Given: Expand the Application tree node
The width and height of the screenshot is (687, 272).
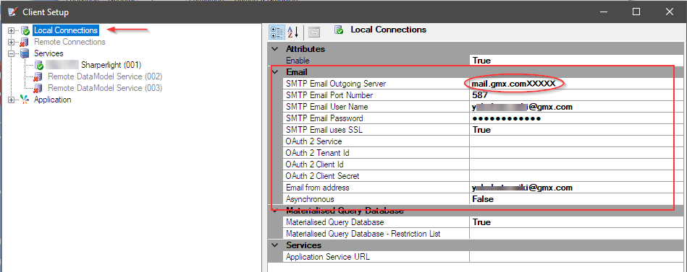Looking at the screenshot, I should (12, 100).
